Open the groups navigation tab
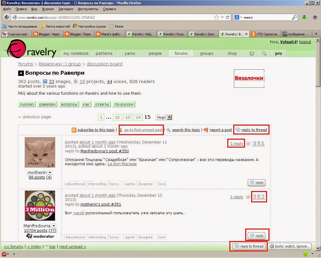The height and width of the screenshot is (258, 321). [x=206, y=53]
